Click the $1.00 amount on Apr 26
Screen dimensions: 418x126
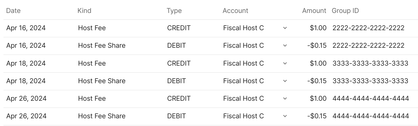(x=318, y=99)
